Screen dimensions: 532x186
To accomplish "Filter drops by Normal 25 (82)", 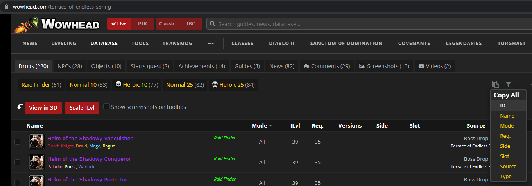I will (185, 85).
